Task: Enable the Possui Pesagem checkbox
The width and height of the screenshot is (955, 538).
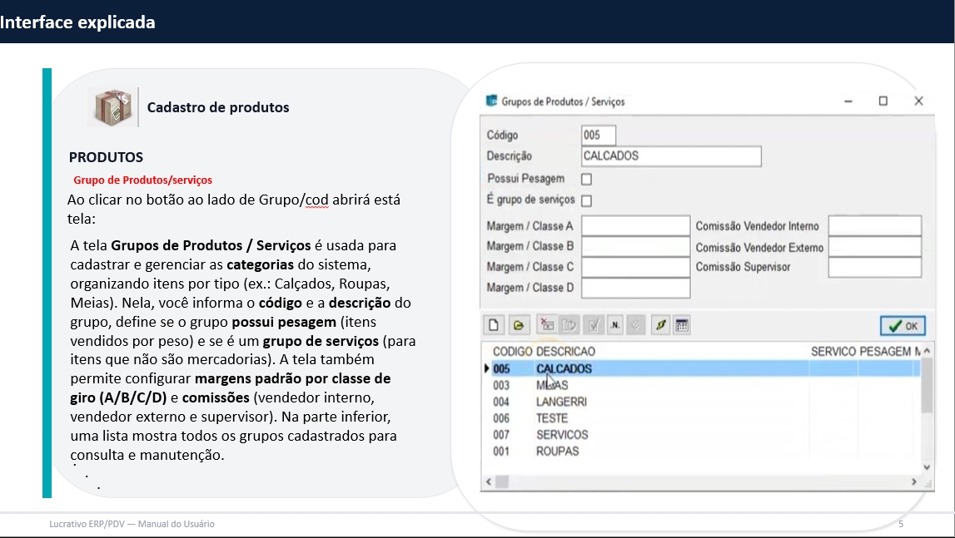Action: [x=586, y=179]
